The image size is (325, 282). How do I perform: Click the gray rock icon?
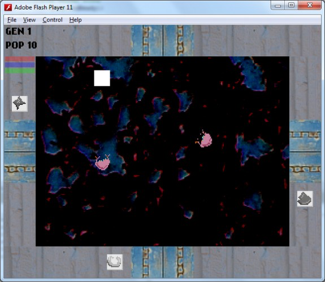[305, 199]
